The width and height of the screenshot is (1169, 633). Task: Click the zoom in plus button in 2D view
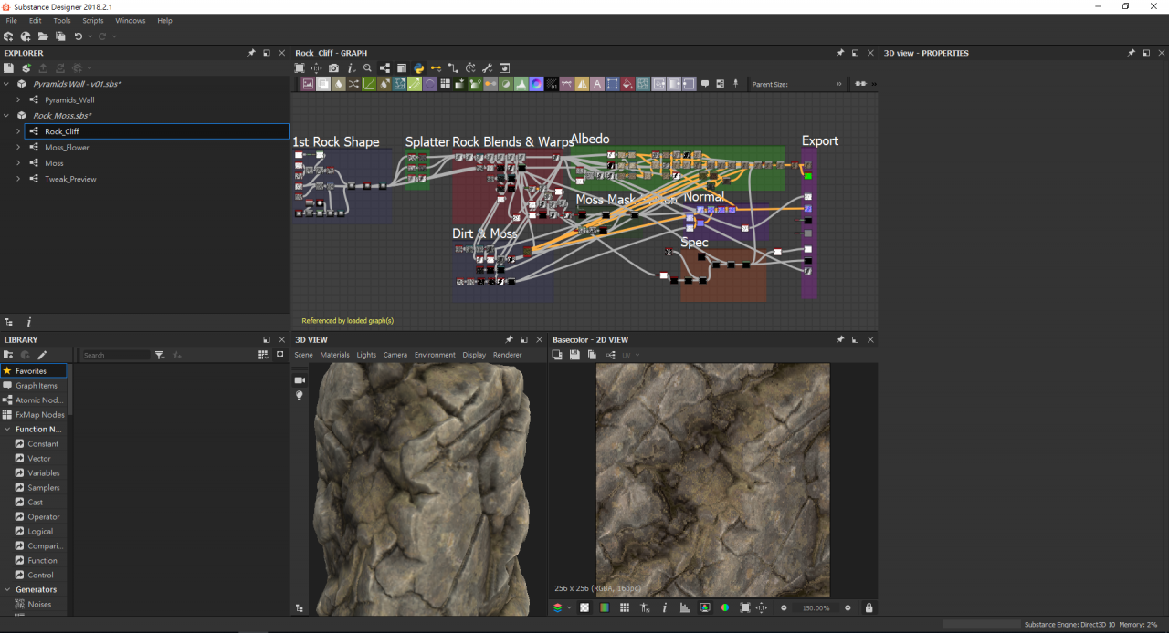pos(848,608)
